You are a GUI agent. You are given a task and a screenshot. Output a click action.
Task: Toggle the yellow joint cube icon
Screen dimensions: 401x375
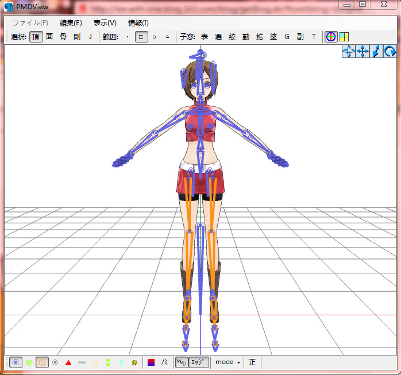(x=134, y=362)
